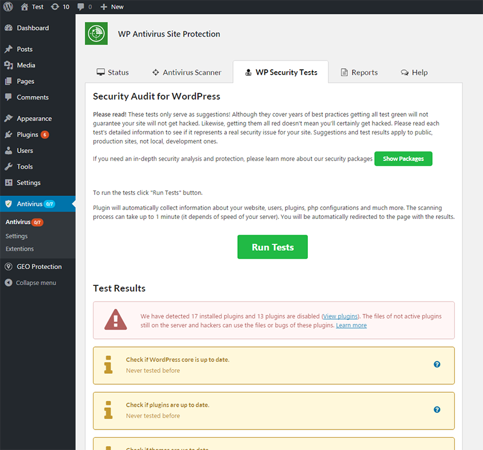Click the plus New icon
The width and height of the screenshot is (483, 450).
point(104,7)
